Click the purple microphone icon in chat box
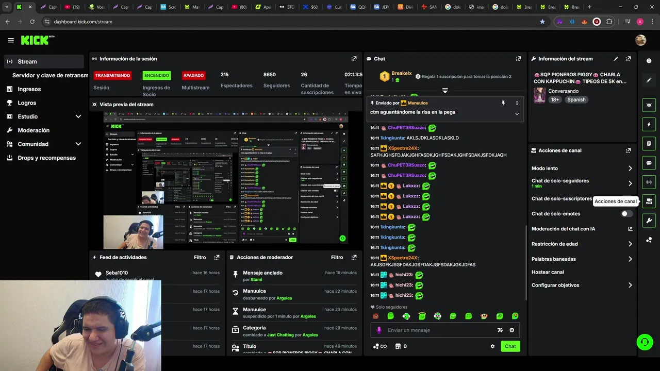Screen dimensions: 660x371 [379, 330]
